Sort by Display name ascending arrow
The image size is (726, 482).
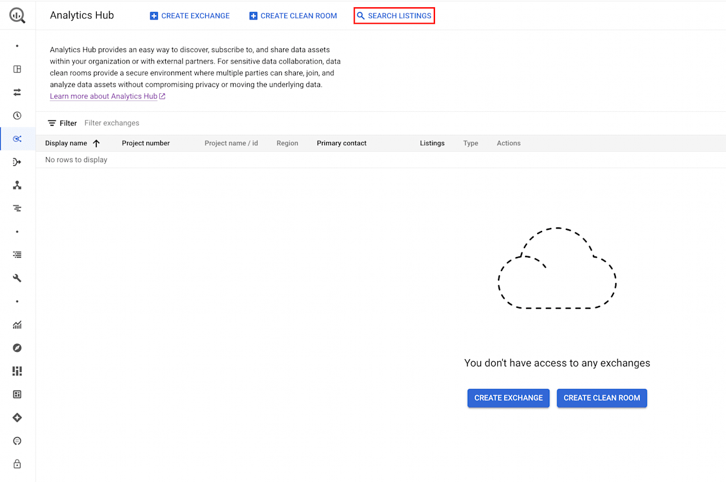pyautogui.click(x=96, y=143)
